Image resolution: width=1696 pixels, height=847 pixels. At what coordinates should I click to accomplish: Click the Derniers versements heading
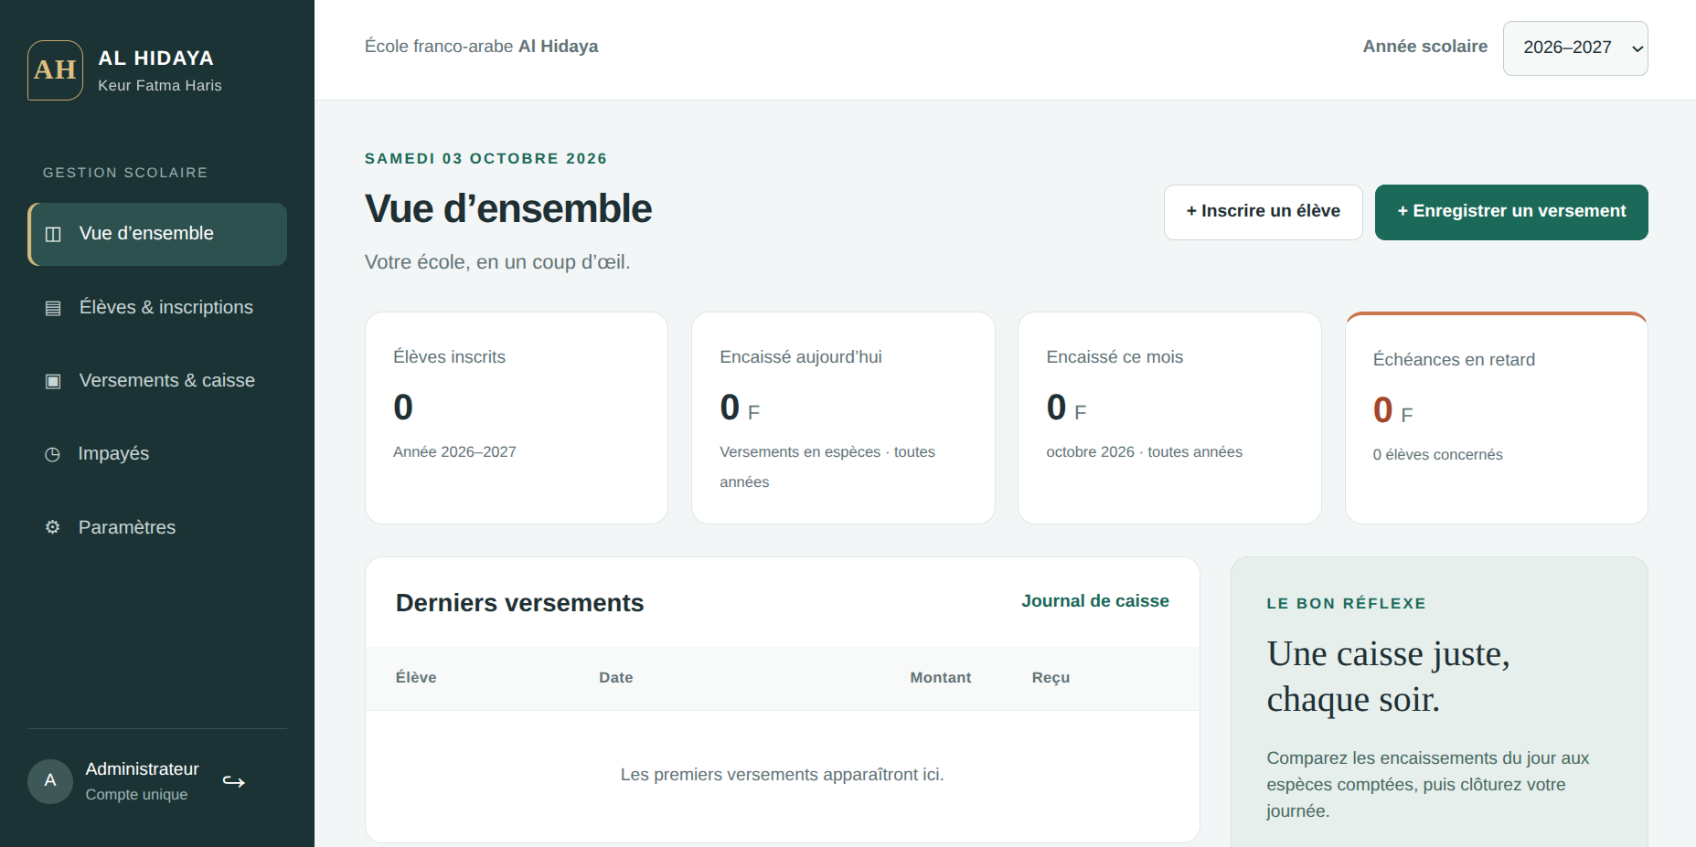pos(519,603)
